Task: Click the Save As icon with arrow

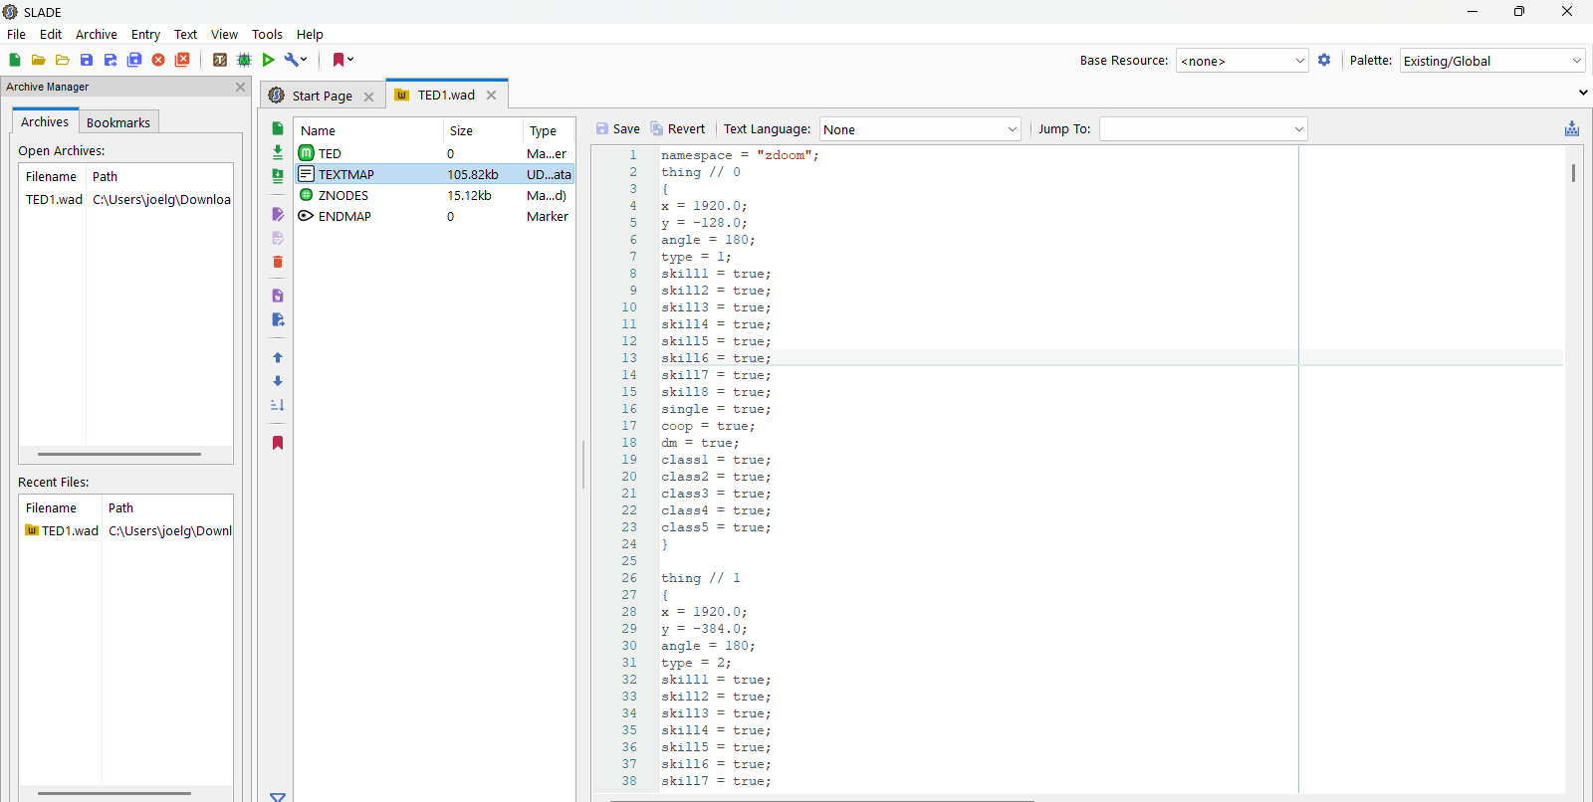Action: [x=111, y=60]
